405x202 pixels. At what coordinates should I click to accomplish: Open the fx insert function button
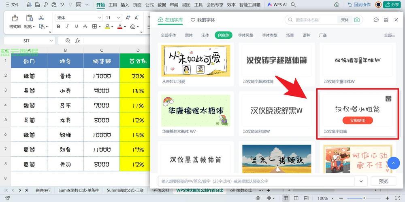(77, 41)
